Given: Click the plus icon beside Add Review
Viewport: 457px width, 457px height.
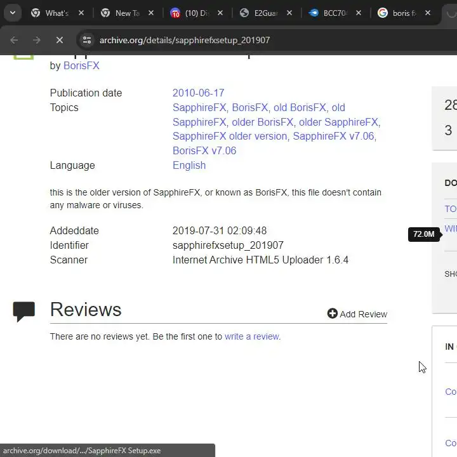Looking at the screenshot, I should [x=332, y=314].
